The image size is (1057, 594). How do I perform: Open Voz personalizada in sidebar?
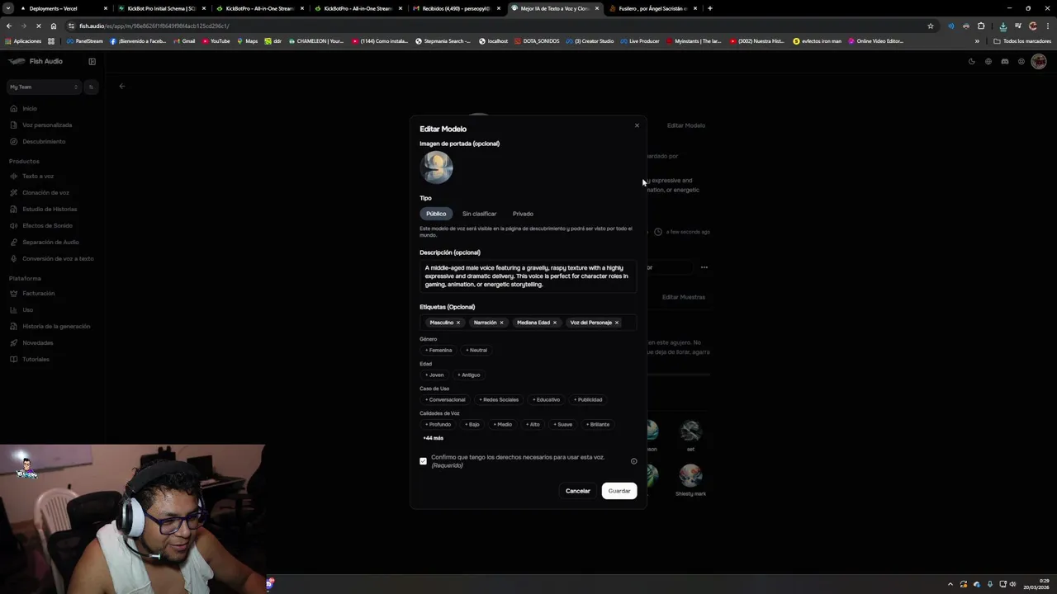tap(47, 125)
